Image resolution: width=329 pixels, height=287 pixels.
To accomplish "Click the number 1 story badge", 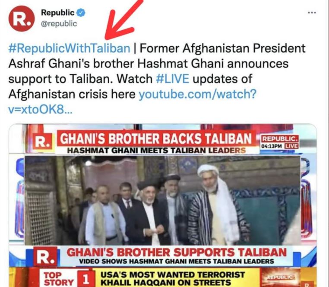I will pos(85,279).
